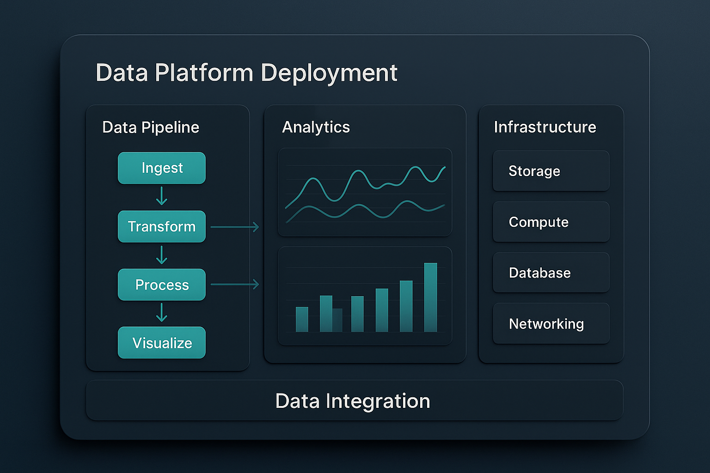Image resolution: width=710 pixels, height=473 pixels.
Task: Open the Networking infrastructure card
Action: click(551, 323)
